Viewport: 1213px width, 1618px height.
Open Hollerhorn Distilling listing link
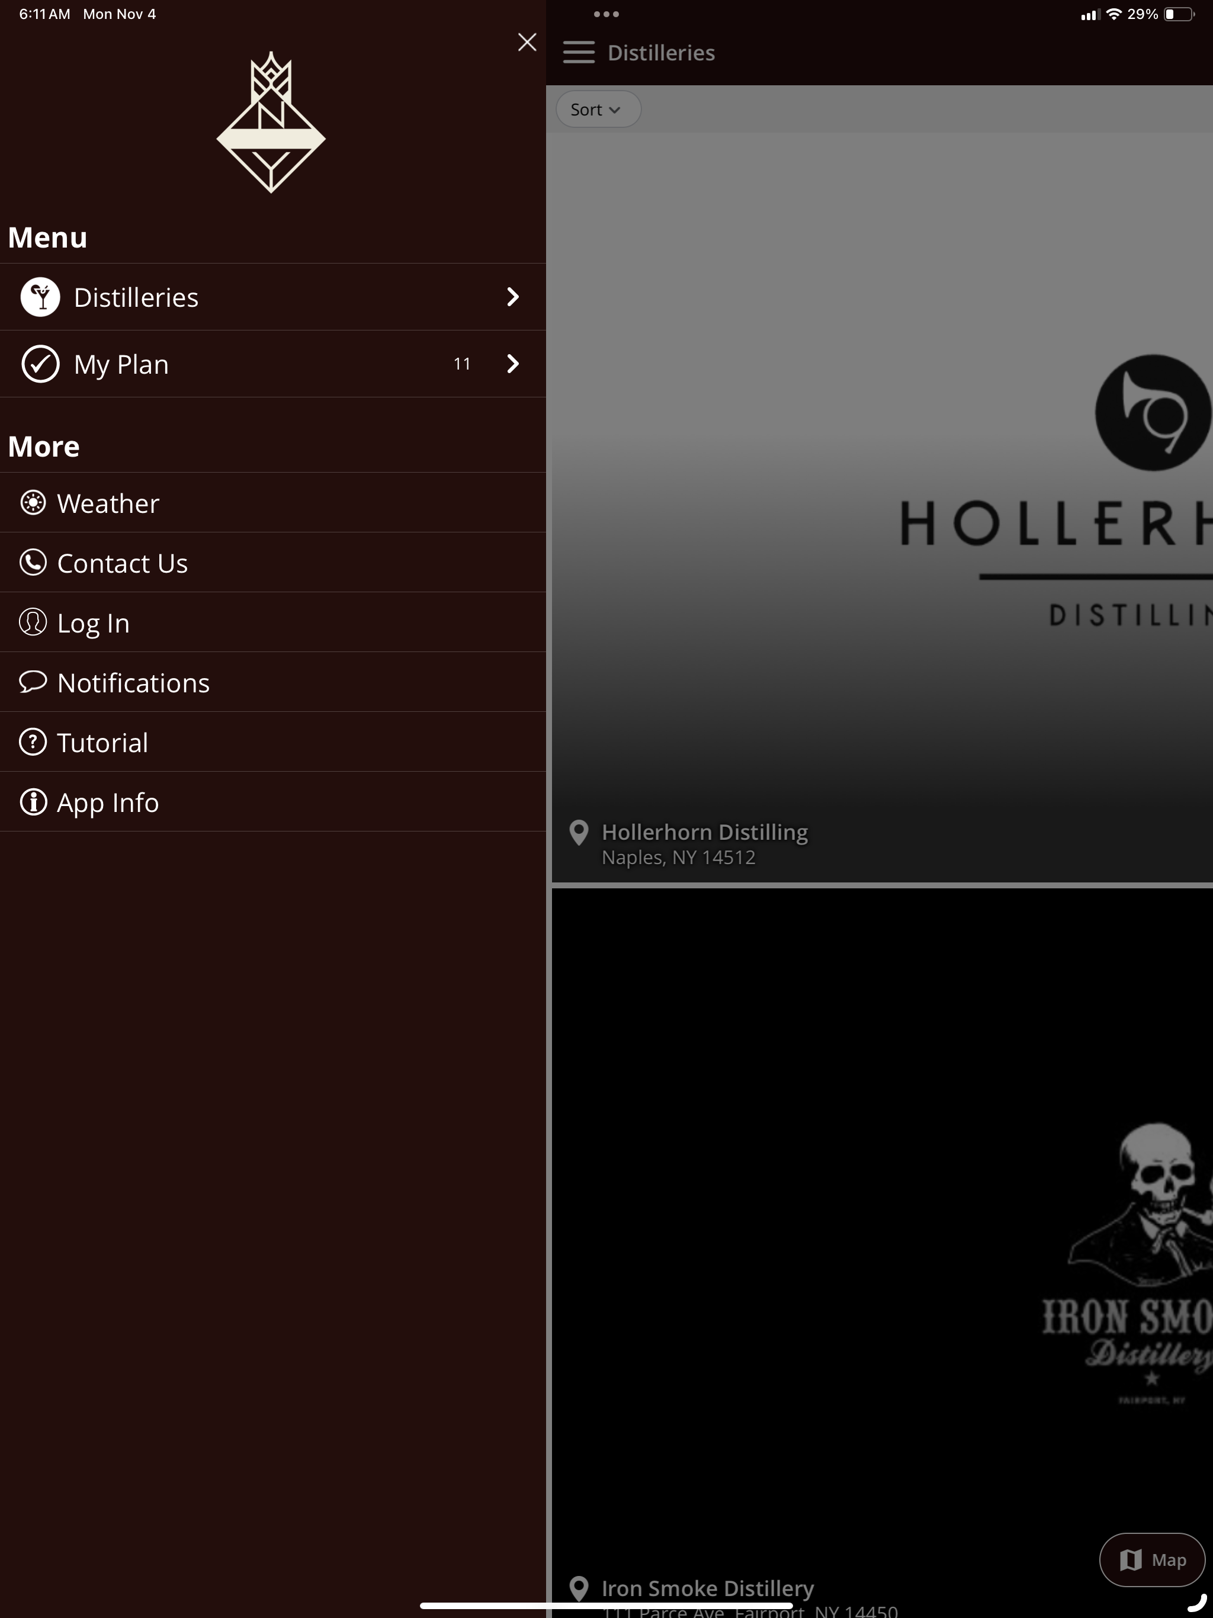705,833
